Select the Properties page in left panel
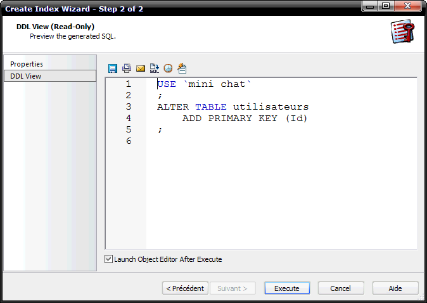Image resolution: width=427 pixels, height=303 pixels. point(27,64)
